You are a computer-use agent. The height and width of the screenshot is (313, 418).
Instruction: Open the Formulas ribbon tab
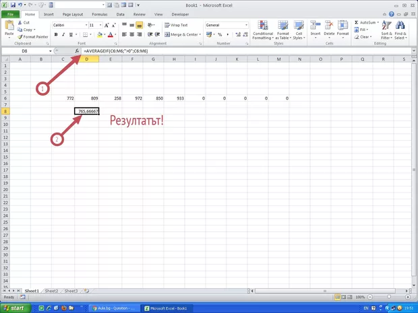point(99,13)
